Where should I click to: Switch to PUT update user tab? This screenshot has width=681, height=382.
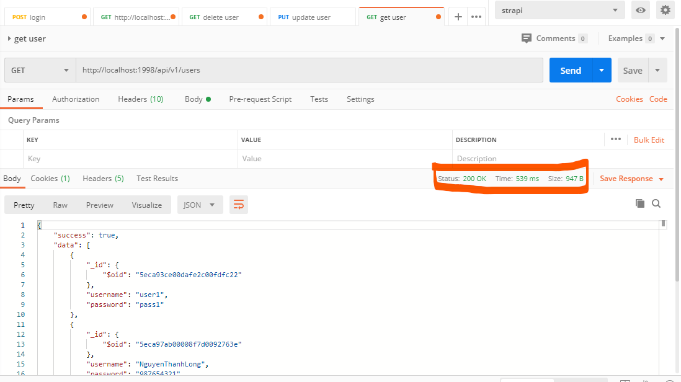pyautogui.click(x=312, y=17)
